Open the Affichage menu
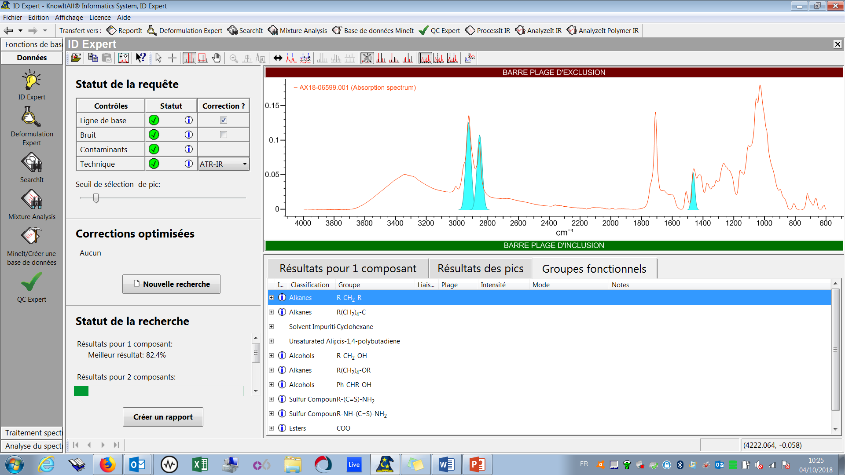This screenshot has height=475, width=845. pos(69,18)
